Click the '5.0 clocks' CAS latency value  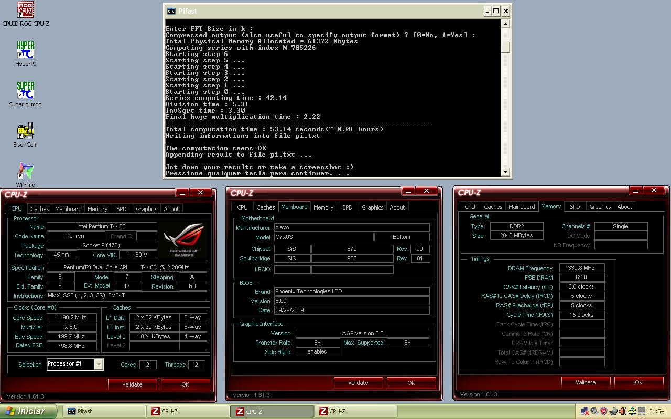click(581, 286)
